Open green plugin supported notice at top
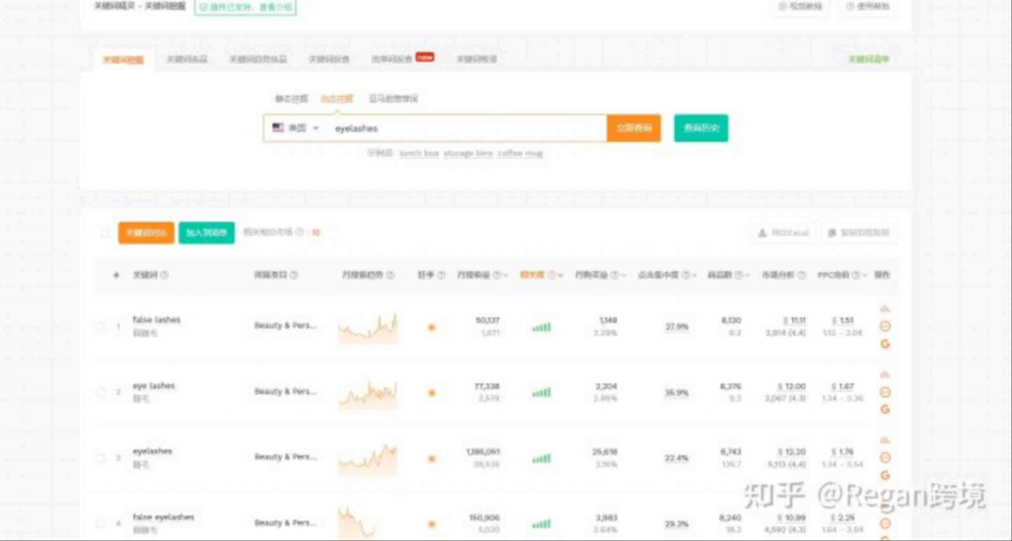The height and width of the screenshot is (541, 1012). [245, 7]
